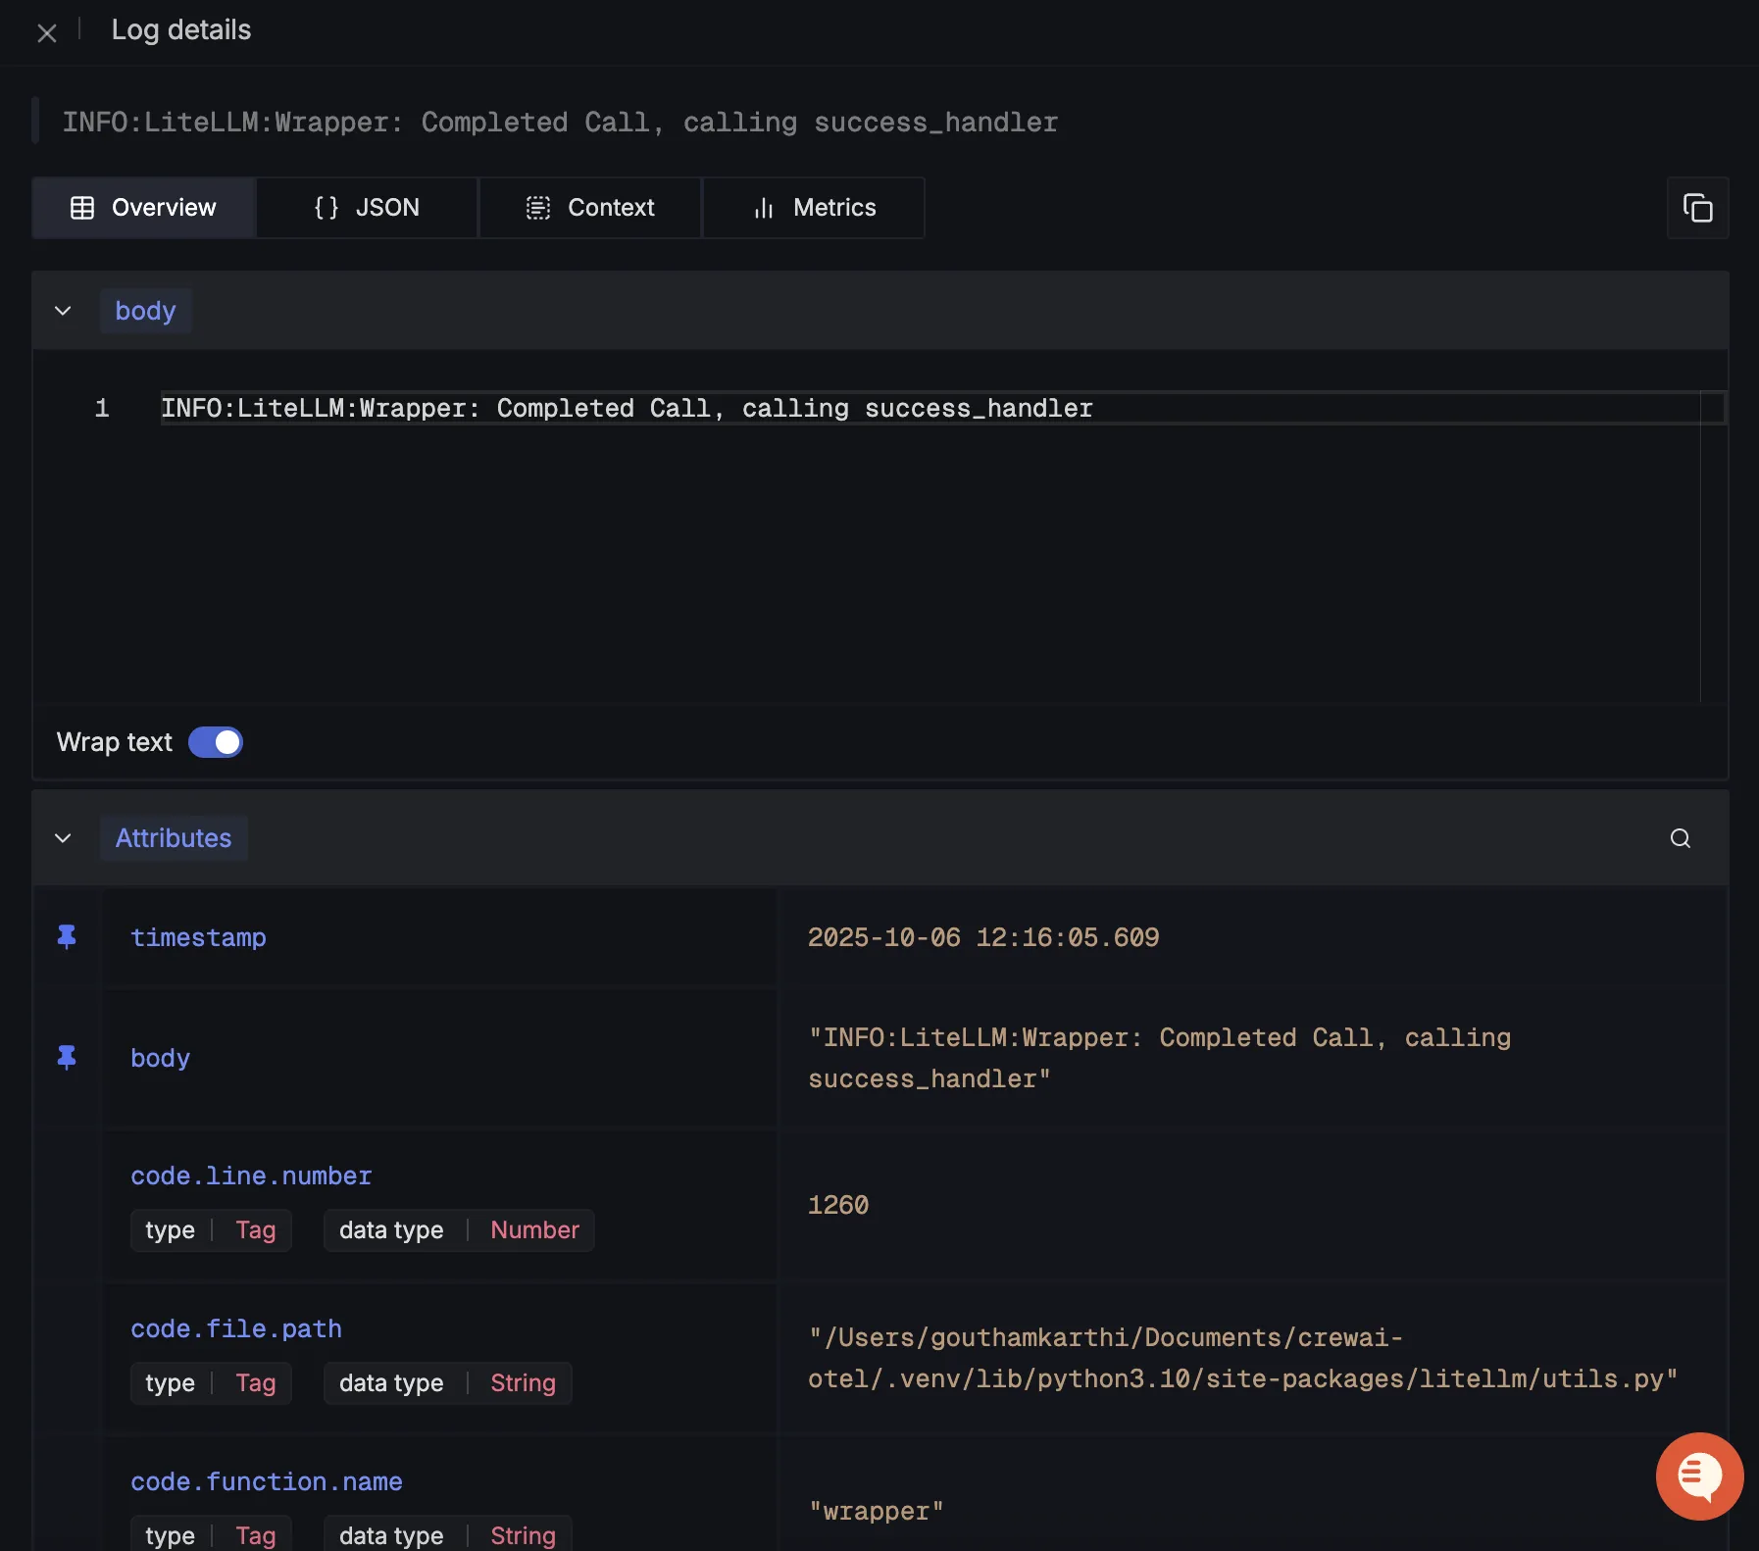
Task: Switch to the JSON tab
Action: (x=367, y=208)
